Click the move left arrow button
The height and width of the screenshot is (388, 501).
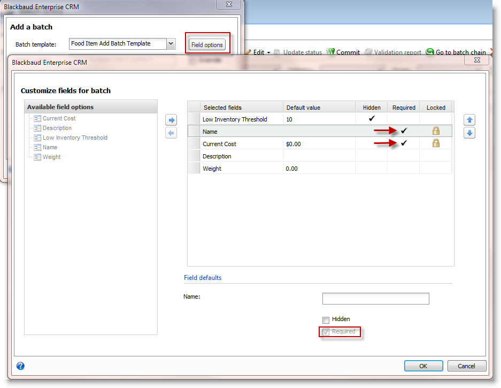171,133
